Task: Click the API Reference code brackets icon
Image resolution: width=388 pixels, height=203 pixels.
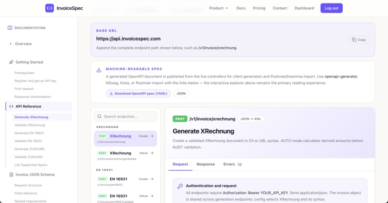Action: pos(11,107)
